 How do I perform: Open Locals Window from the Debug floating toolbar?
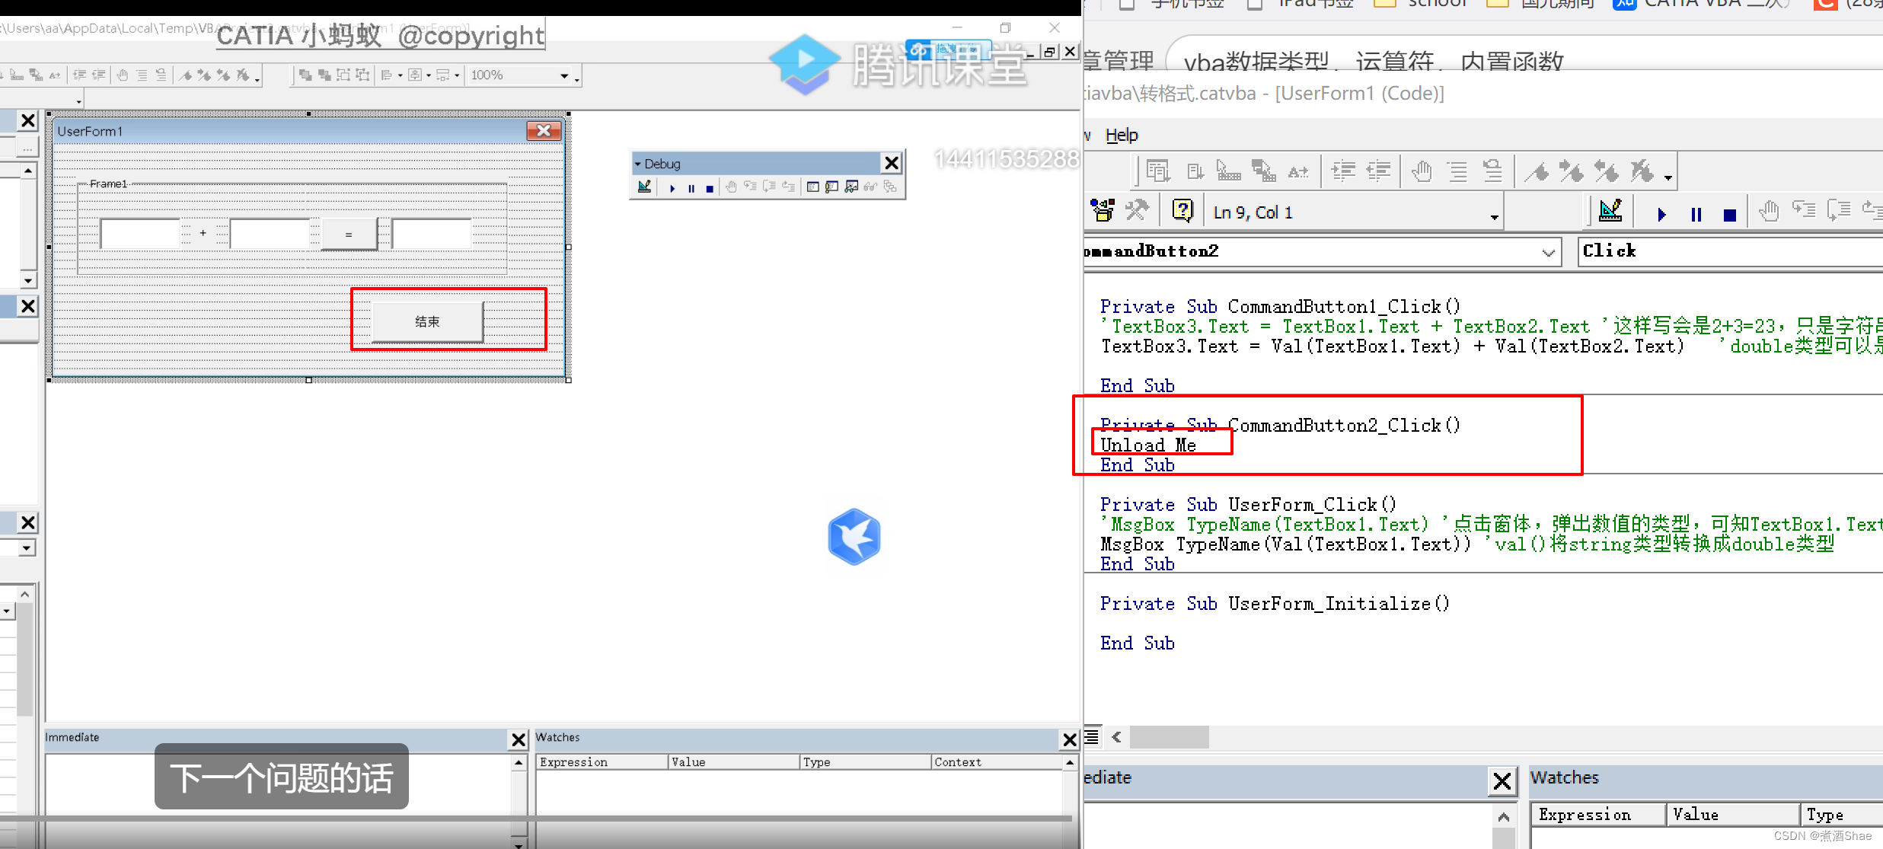813,187
